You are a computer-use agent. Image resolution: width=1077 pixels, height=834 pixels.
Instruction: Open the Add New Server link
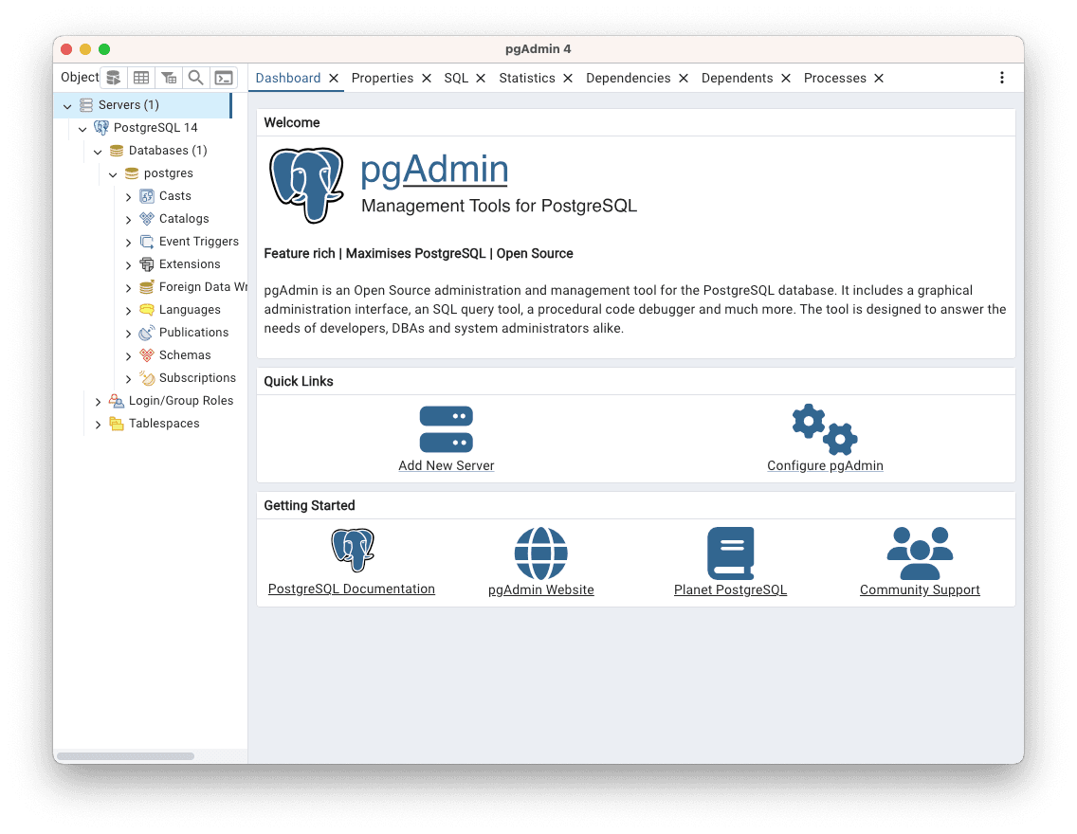coord(447,465)
